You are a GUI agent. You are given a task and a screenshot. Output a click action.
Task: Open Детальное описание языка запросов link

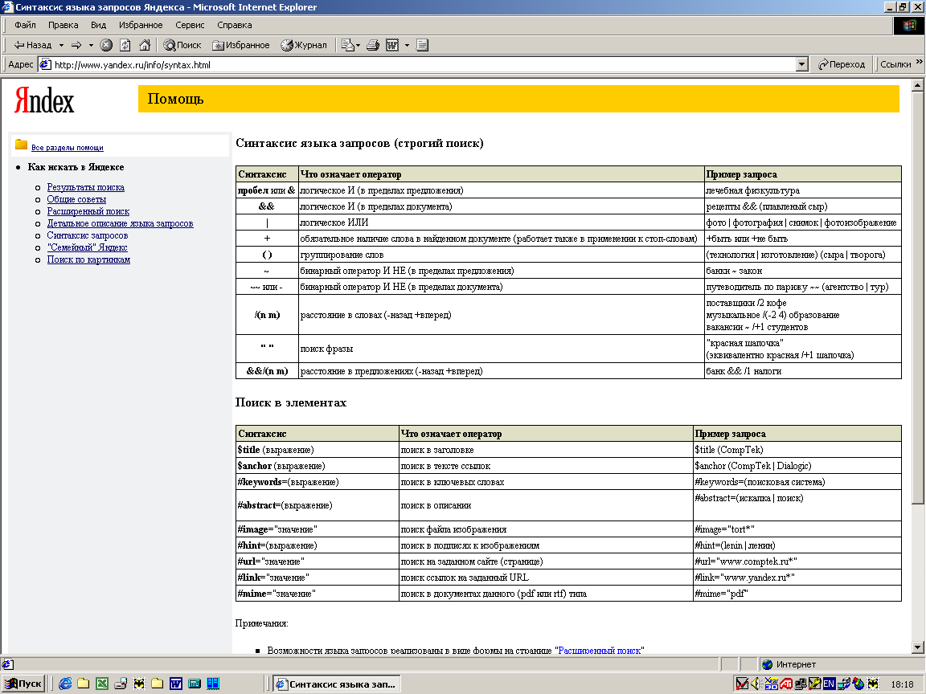click(120, 223)
